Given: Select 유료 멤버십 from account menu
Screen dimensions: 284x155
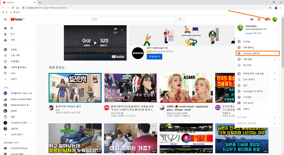Looking at the screenshot, I should [257, 48].
